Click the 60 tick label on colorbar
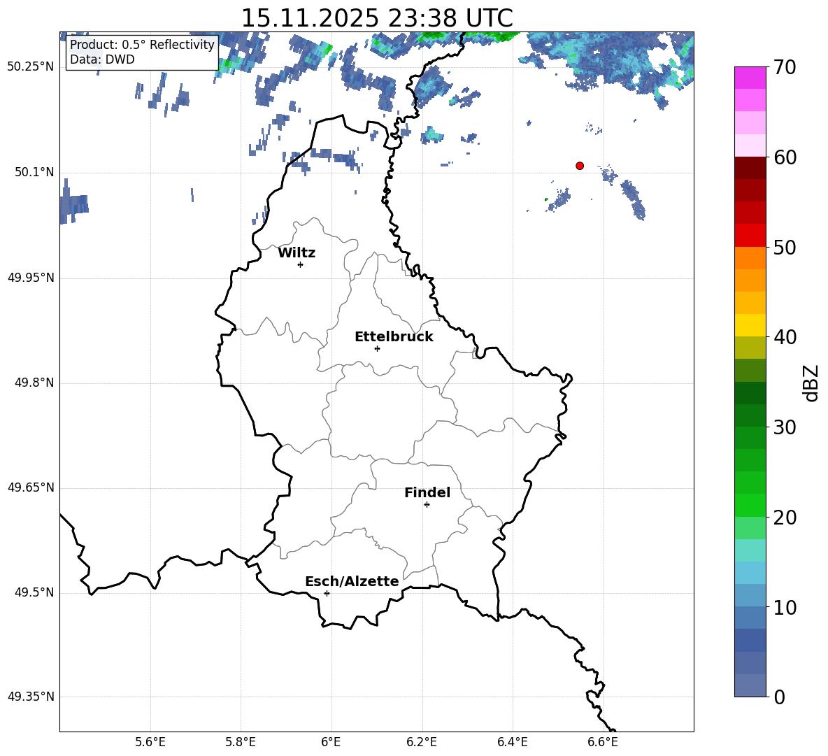 [x=785, y=157]
